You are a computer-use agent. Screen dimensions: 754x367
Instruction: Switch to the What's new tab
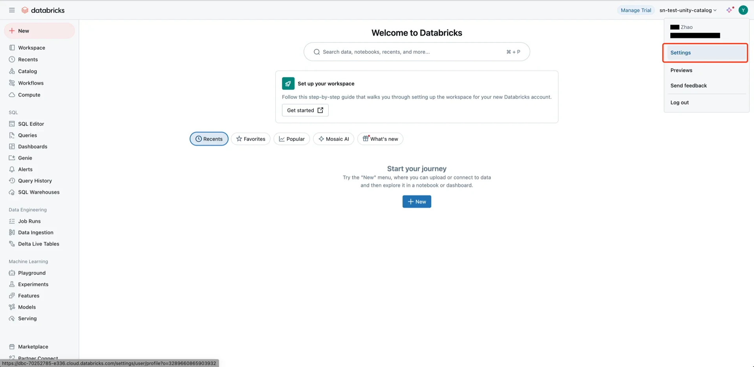point(380,139)
